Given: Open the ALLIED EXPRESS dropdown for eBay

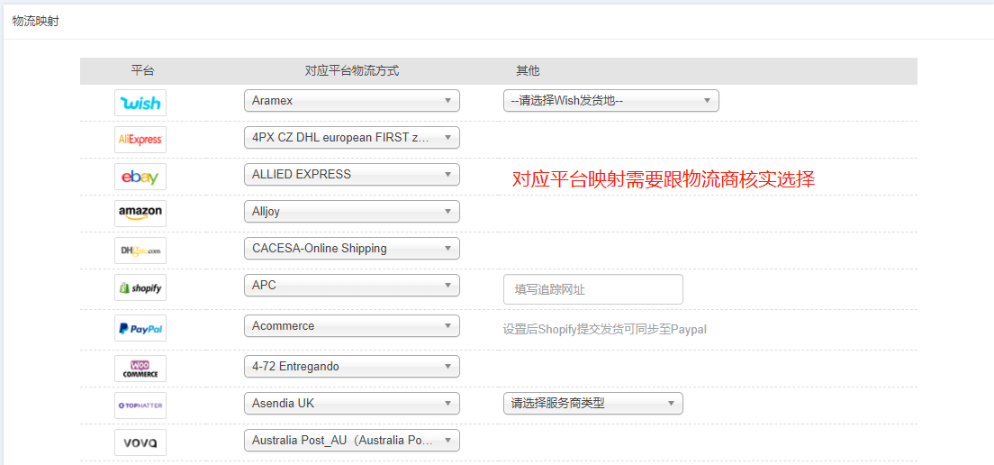Looking at the screenshot, I should (x=352, y=175).
